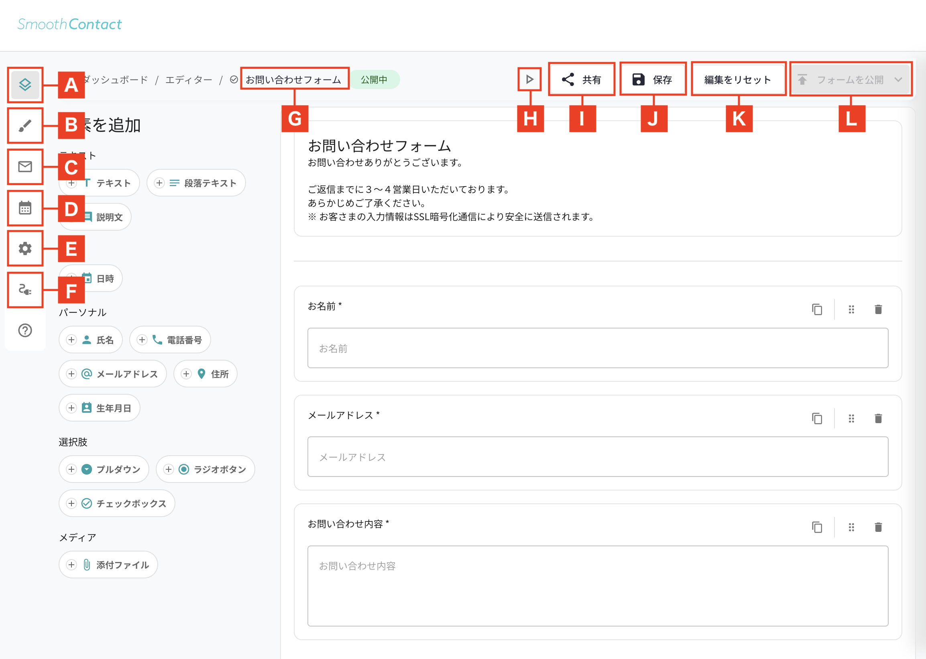
Task: Click the 共有 share button
Action: pyautogui.click(x=582, y=79)
